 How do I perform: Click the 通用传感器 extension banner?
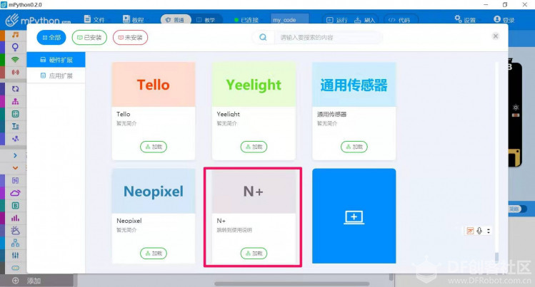[354, 84]
